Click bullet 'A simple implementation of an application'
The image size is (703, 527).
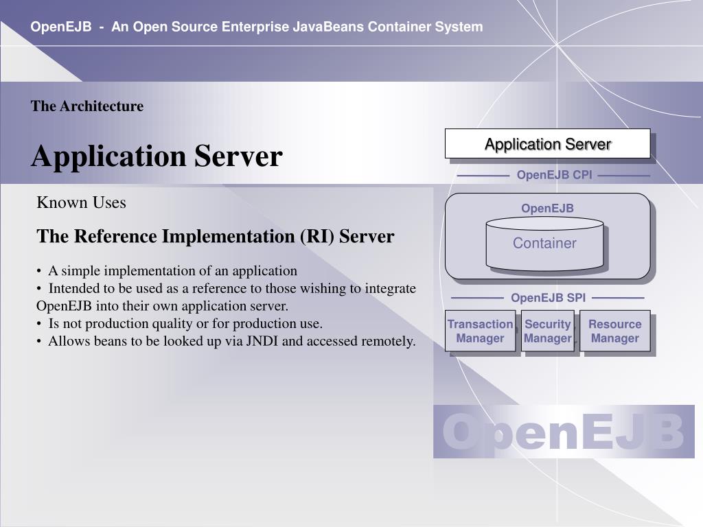click(167, 270)
